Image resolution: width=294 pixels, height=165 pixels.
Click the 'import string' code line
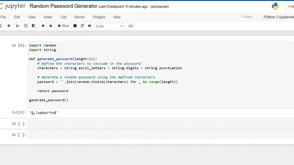[43, 50]
